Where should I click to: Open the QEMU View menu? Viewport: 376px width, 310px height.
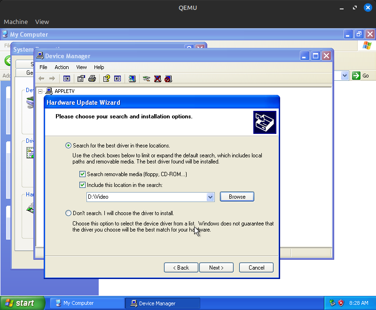coord(42,22)
